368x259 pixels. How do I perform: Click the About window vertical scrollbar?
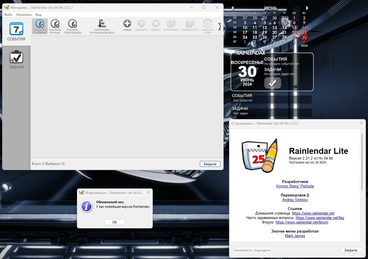(362, 162)
